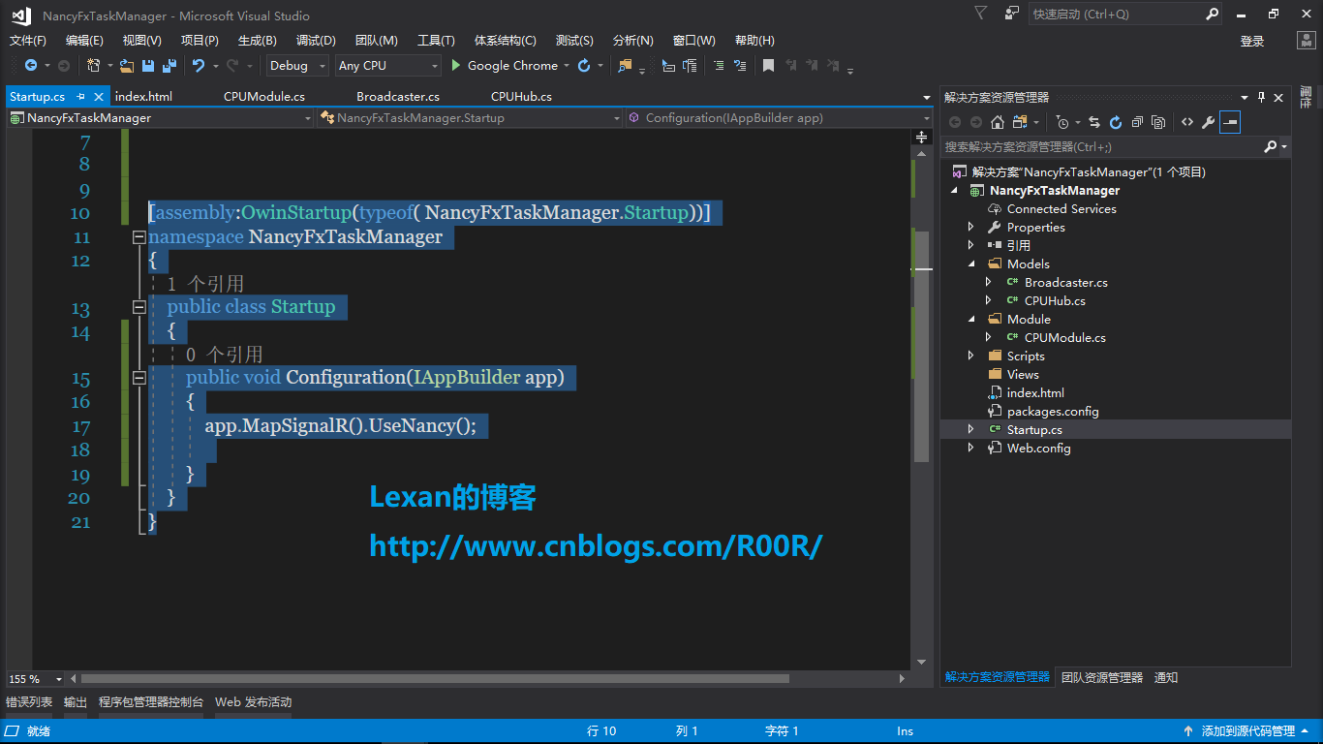Click the notifications flag icon in the title bar

[x=981, y=14]
